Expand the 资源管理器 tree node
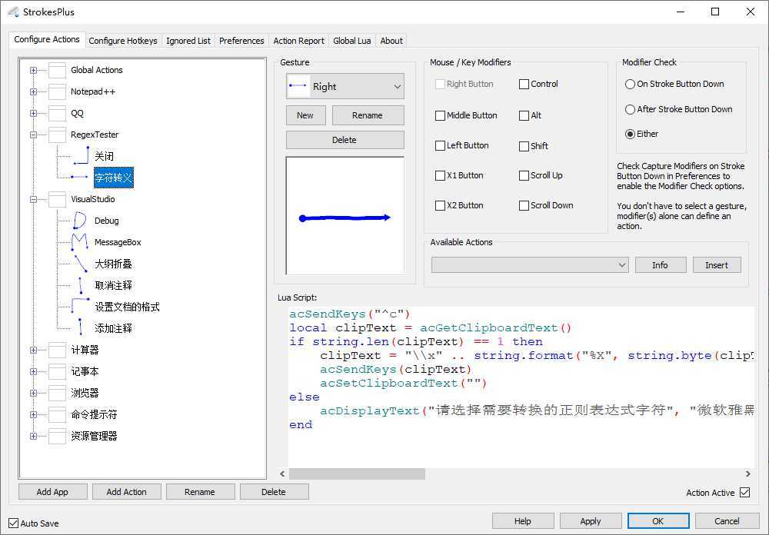Image resolution: width=769 pixels, height=535 pixels. (33, 437)
